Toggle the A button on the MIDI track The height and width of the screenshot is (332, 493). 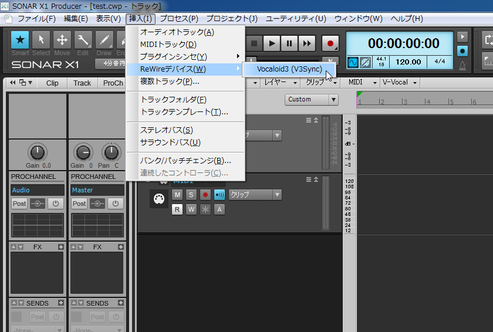219,209
